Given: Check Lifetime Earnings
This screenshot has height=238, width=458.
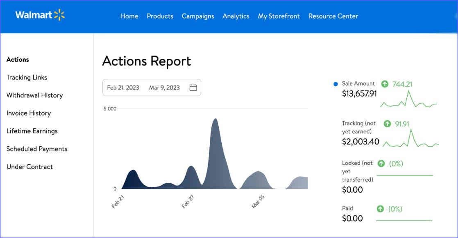Looking at the screenshot, I should pos(32,131).
